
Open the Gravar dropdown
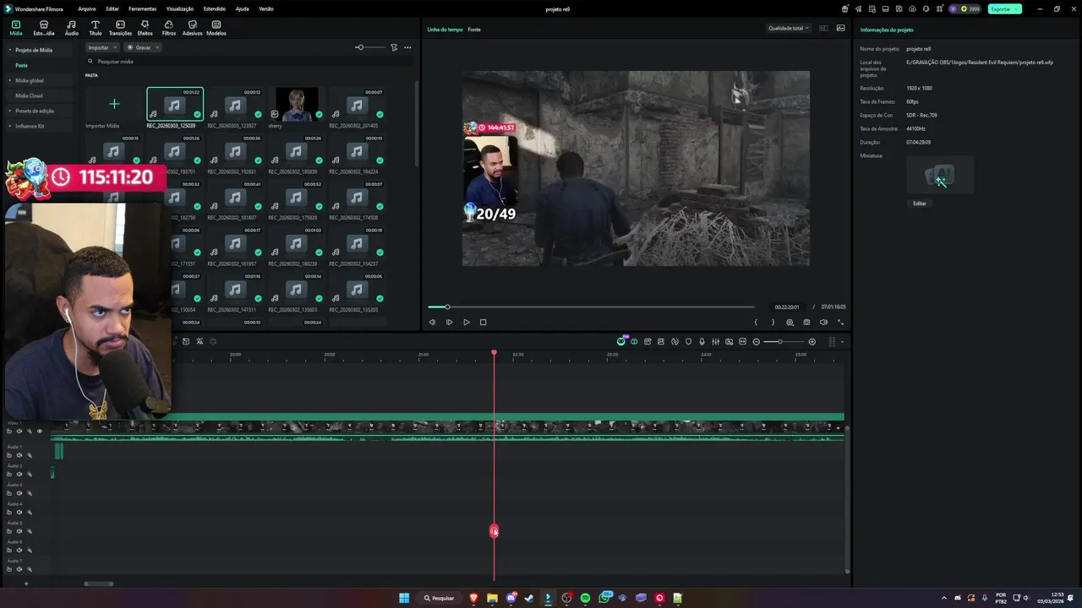[x=142, y=47]
